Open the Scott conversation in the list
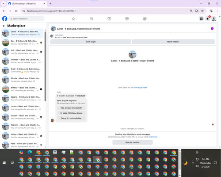 [x=22, y=70]
